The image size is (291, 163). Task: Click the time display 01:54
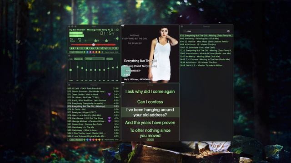coord(107,33)
